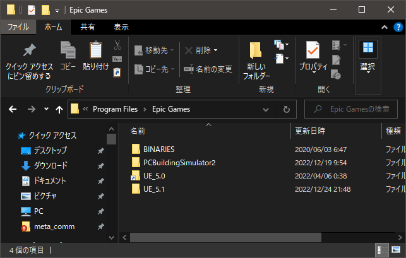The image size is (406, 258).
Task: Click the file list scroll right arrow
Action: [400, 237]
